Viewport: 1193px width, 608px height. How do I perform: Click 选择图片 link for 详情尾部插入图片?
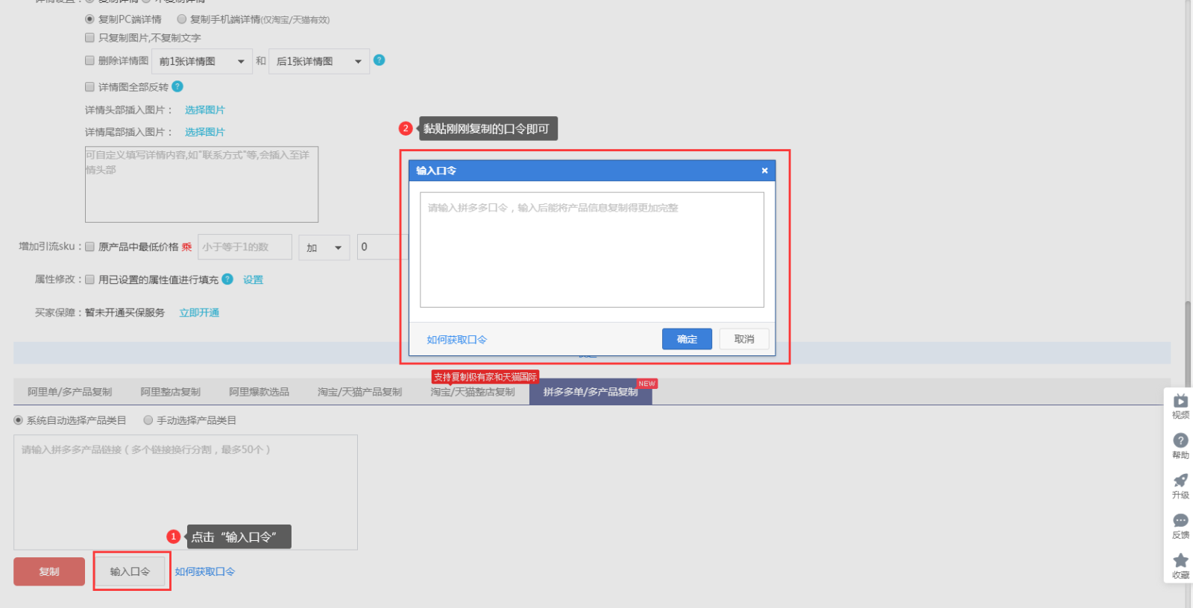[205, 132]
